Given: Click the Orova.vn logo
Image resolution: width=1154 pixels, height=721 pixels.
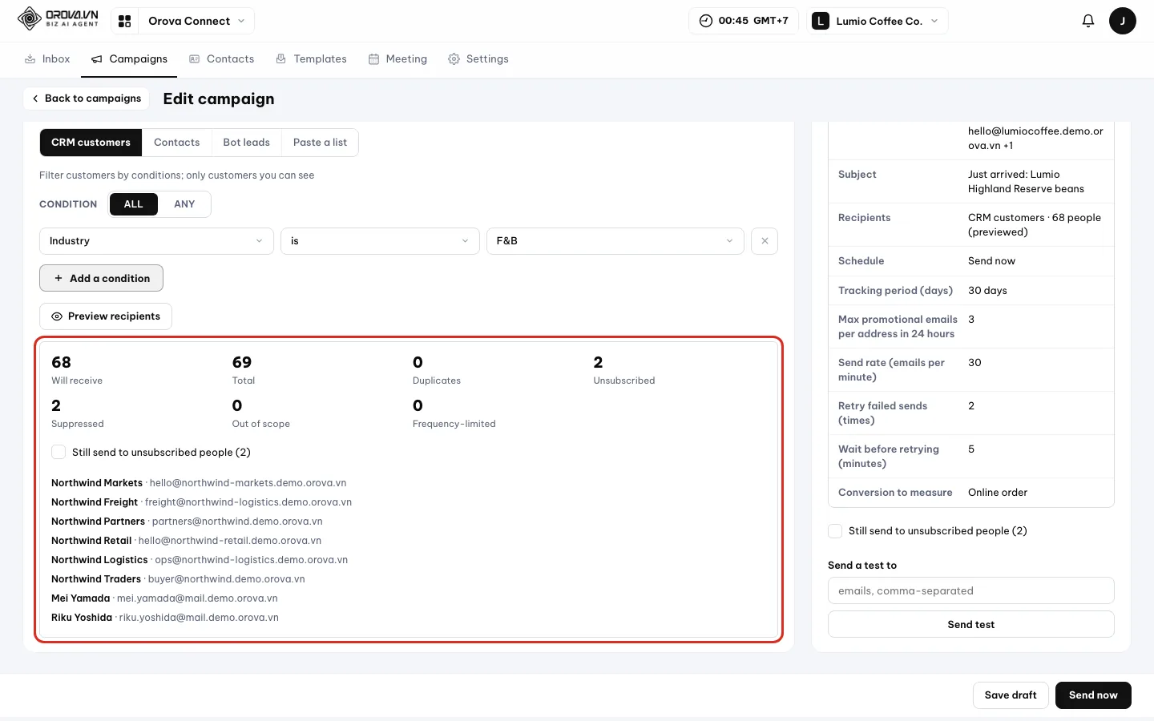Looking at the screenshot, I should click(58, 18).
